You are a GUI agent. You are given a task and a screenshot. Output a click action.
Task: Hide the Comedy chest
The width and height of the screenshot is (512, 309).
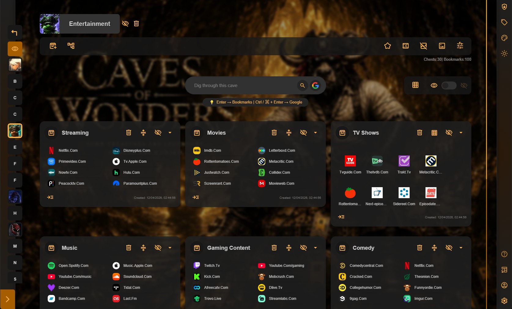tap(449, 248)
